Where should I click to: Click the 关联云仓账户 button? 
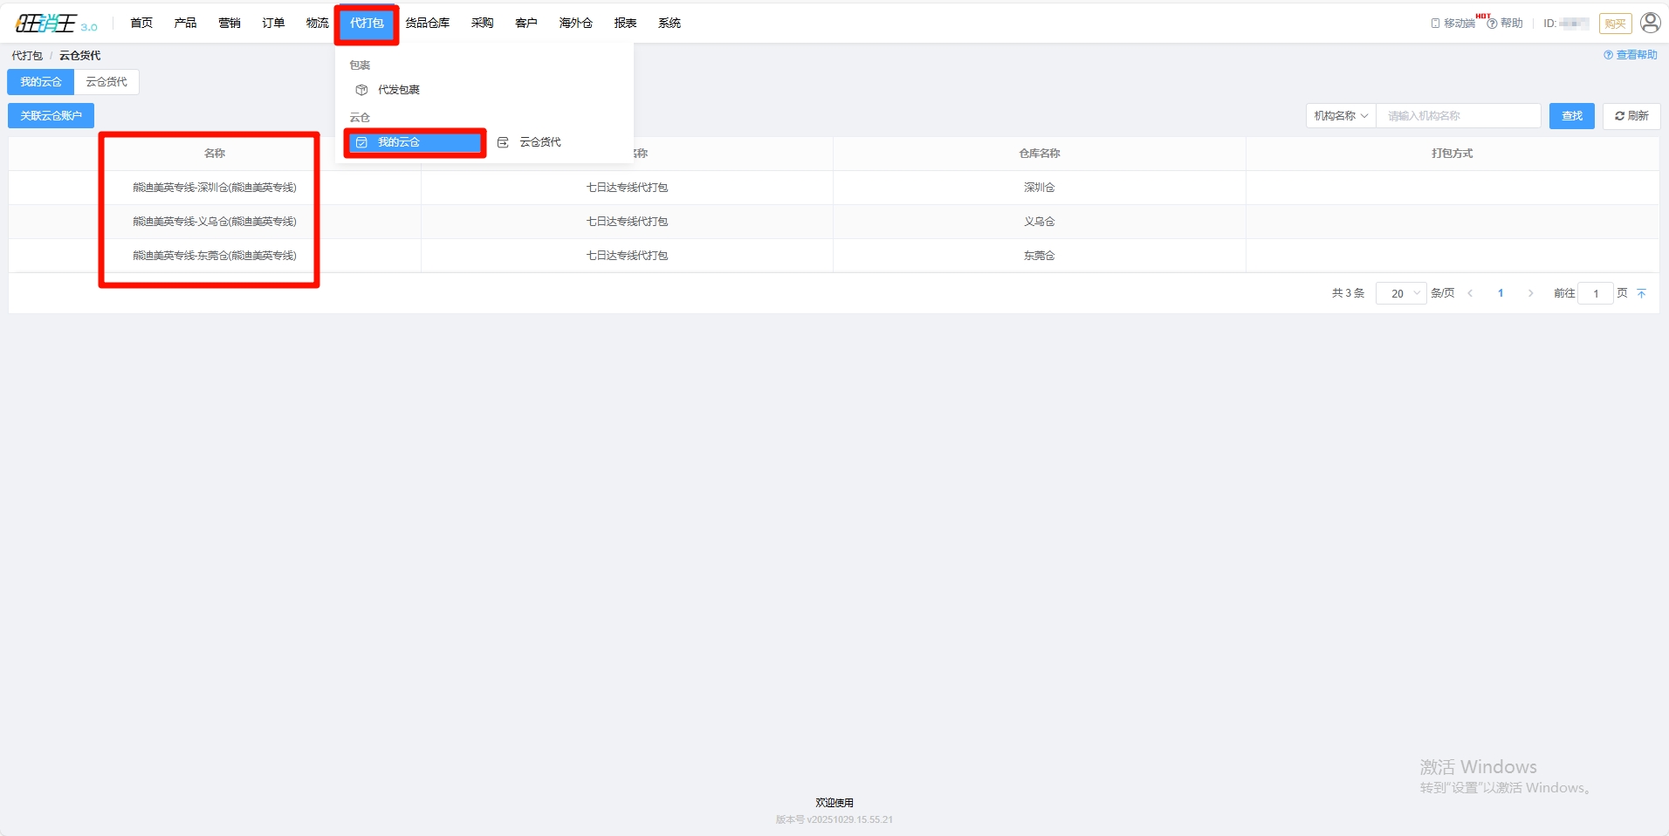[x=51, y=116]
